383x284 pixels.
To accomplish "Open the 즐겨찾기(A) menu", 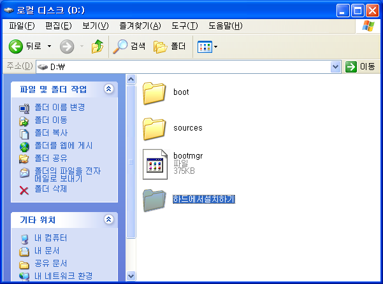I will 140,25.
